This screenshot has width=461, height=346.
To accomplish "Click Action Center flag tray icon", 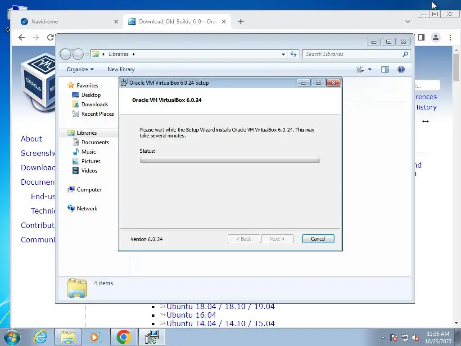I will 393,337.
